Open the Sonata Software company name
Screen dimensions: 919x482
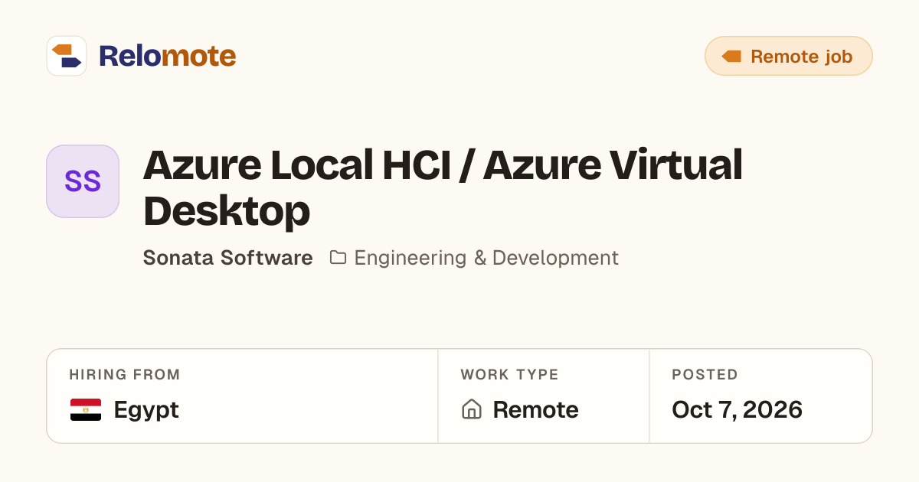[228, 258]
